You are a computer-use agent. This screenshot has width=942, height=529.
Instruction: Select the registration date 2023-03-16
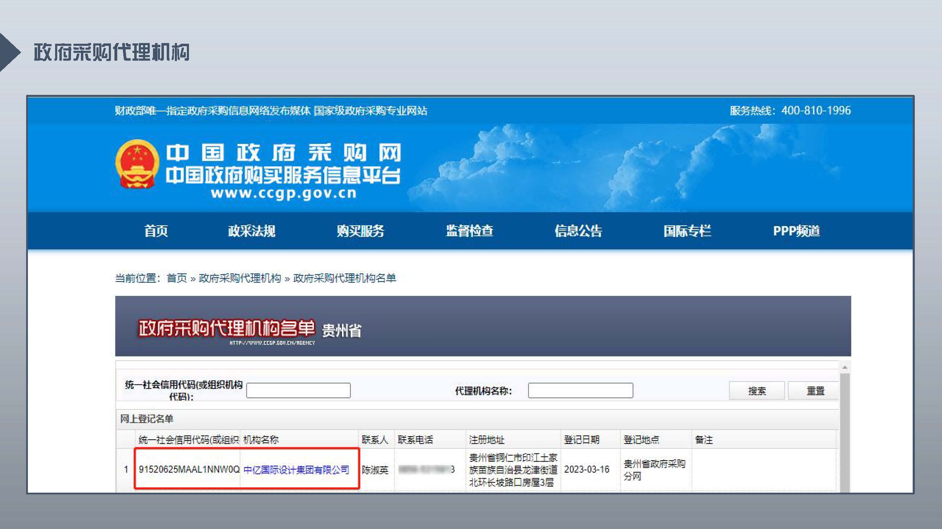(587, 469)
